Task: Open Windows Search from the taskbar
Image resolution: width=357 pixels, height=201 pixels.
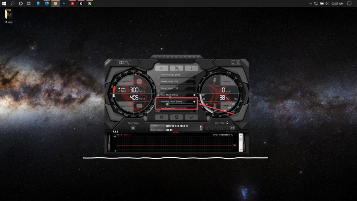Action: tap(13, 3)
